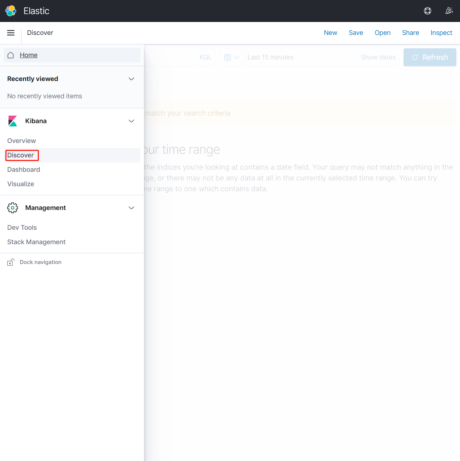Click the Last 15 minutes time range
This screenshot has width=460, height=461.
(270, 57)
